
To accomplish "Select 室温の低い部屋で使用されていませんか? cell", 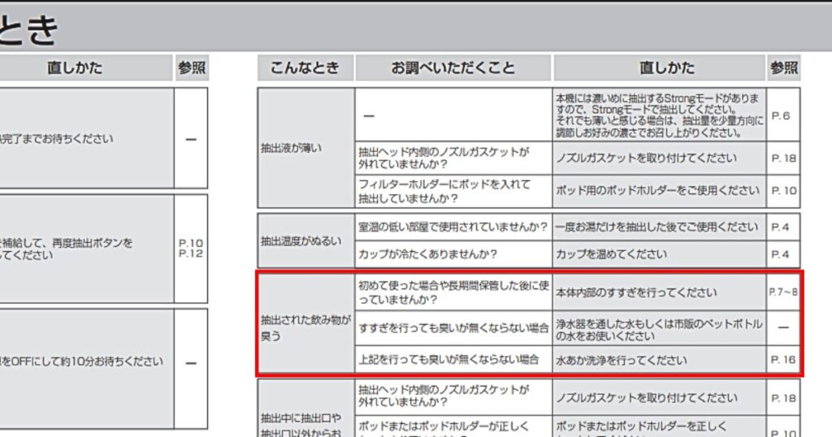I will 453,227.
